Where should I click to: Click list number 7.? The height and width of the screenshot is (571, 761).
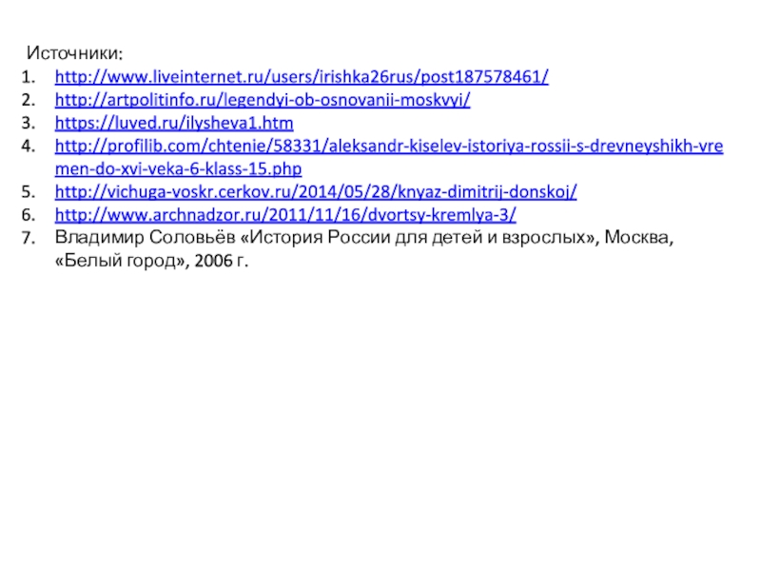pyautogui.click(x=28, y=237)
